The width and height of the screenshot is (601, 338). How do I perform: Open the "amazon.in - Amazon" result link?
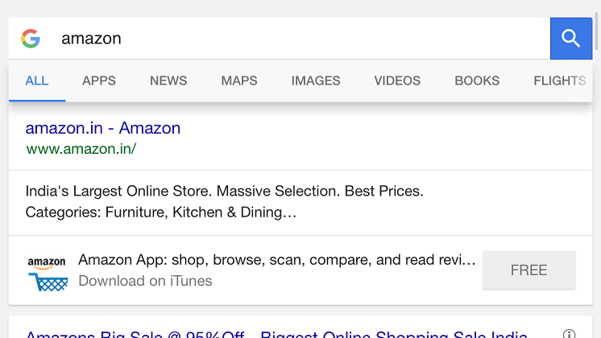[x=103, y=128]
